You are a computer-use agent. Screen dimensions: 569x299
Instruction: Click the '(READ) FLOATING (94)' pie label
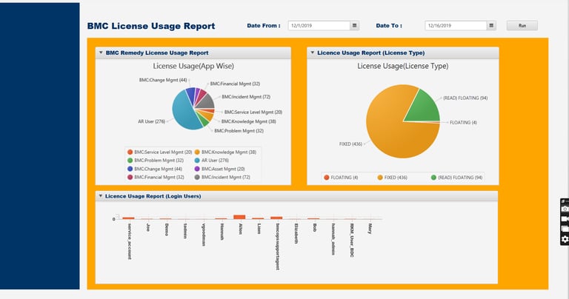pyautogui.click(x=465, y=98)
